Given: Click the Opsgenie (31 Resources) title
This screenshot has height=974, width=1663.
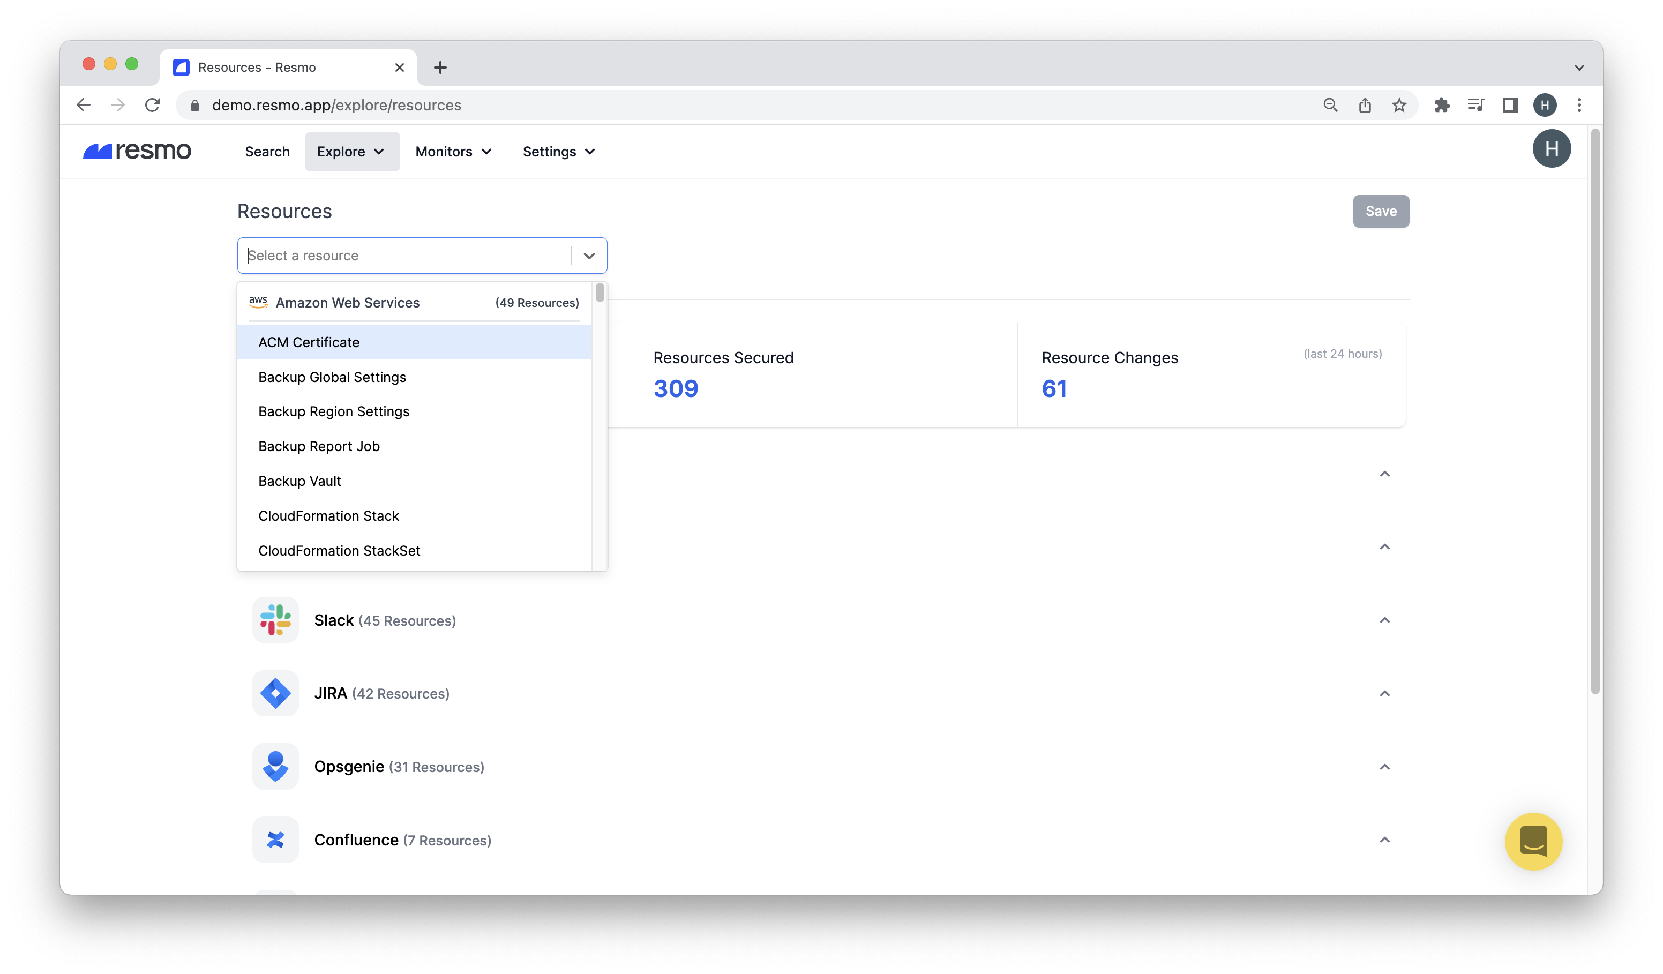Looking at the screenshot, I should pyautogui.click(x=399, y=767).
